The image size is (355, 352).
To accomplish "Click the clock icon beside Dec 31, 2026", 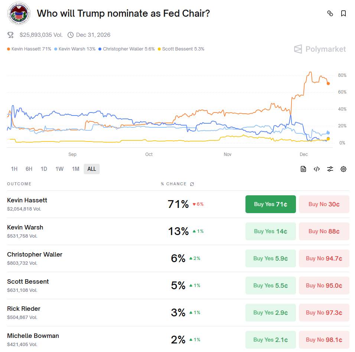I will [71, 35].
